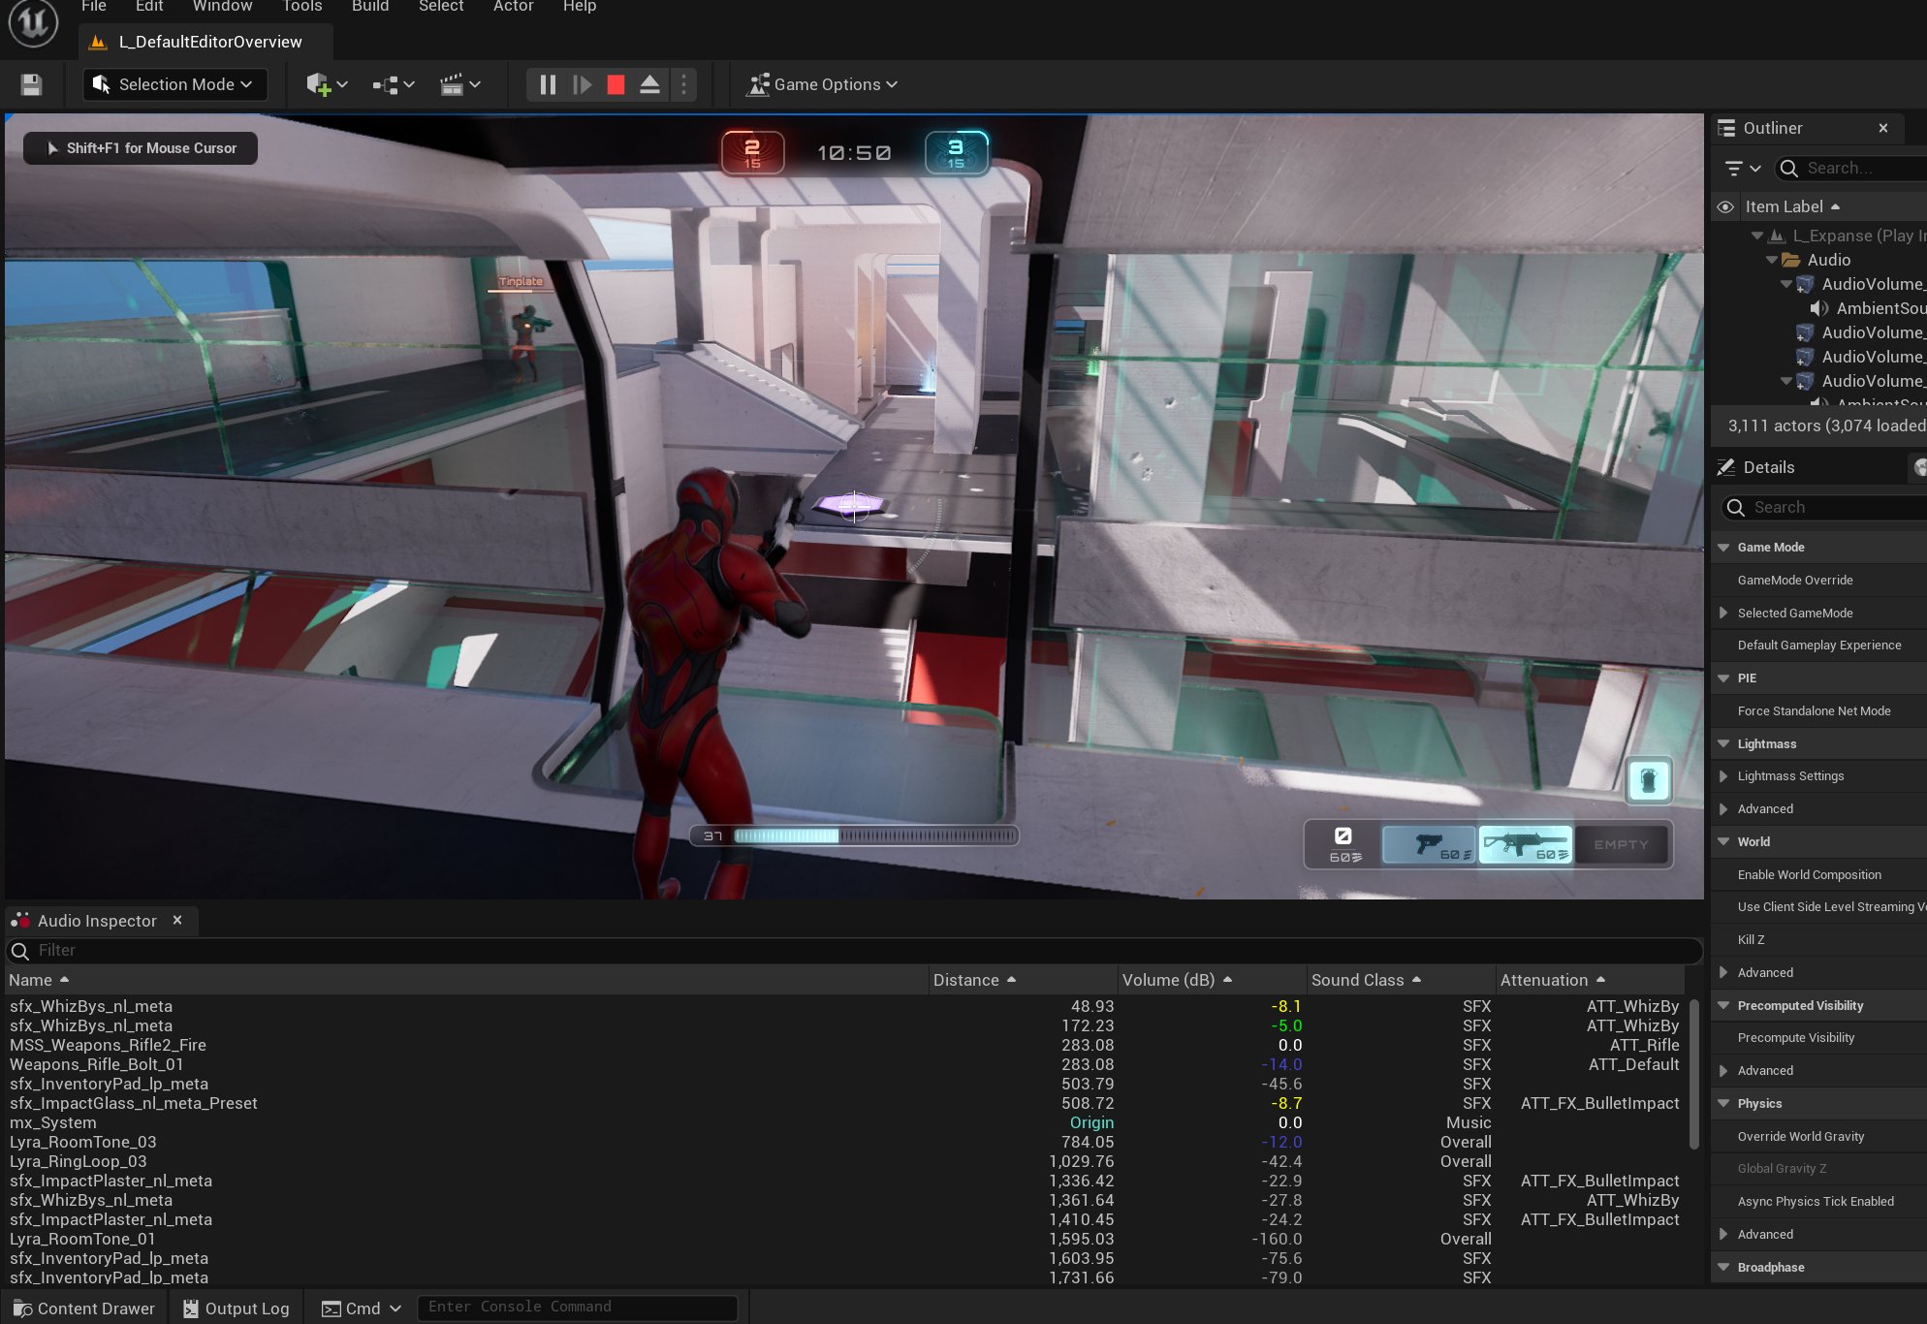Viewport: 1927px width, 1324px height.
Task: Select the MSS_Weapons_Rifle2_Fire row
Action: click(845, 1045)
